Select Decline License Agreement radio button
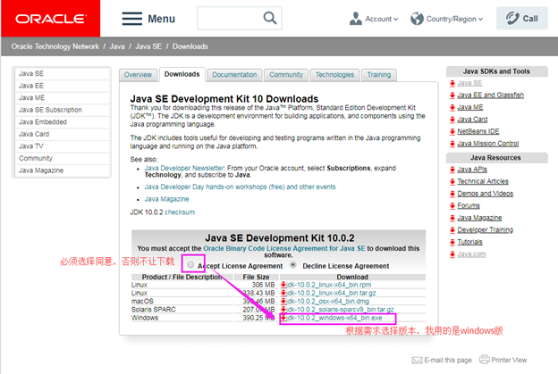The width and height of the screenshot is (558, 374). click(x=293, y=264)
